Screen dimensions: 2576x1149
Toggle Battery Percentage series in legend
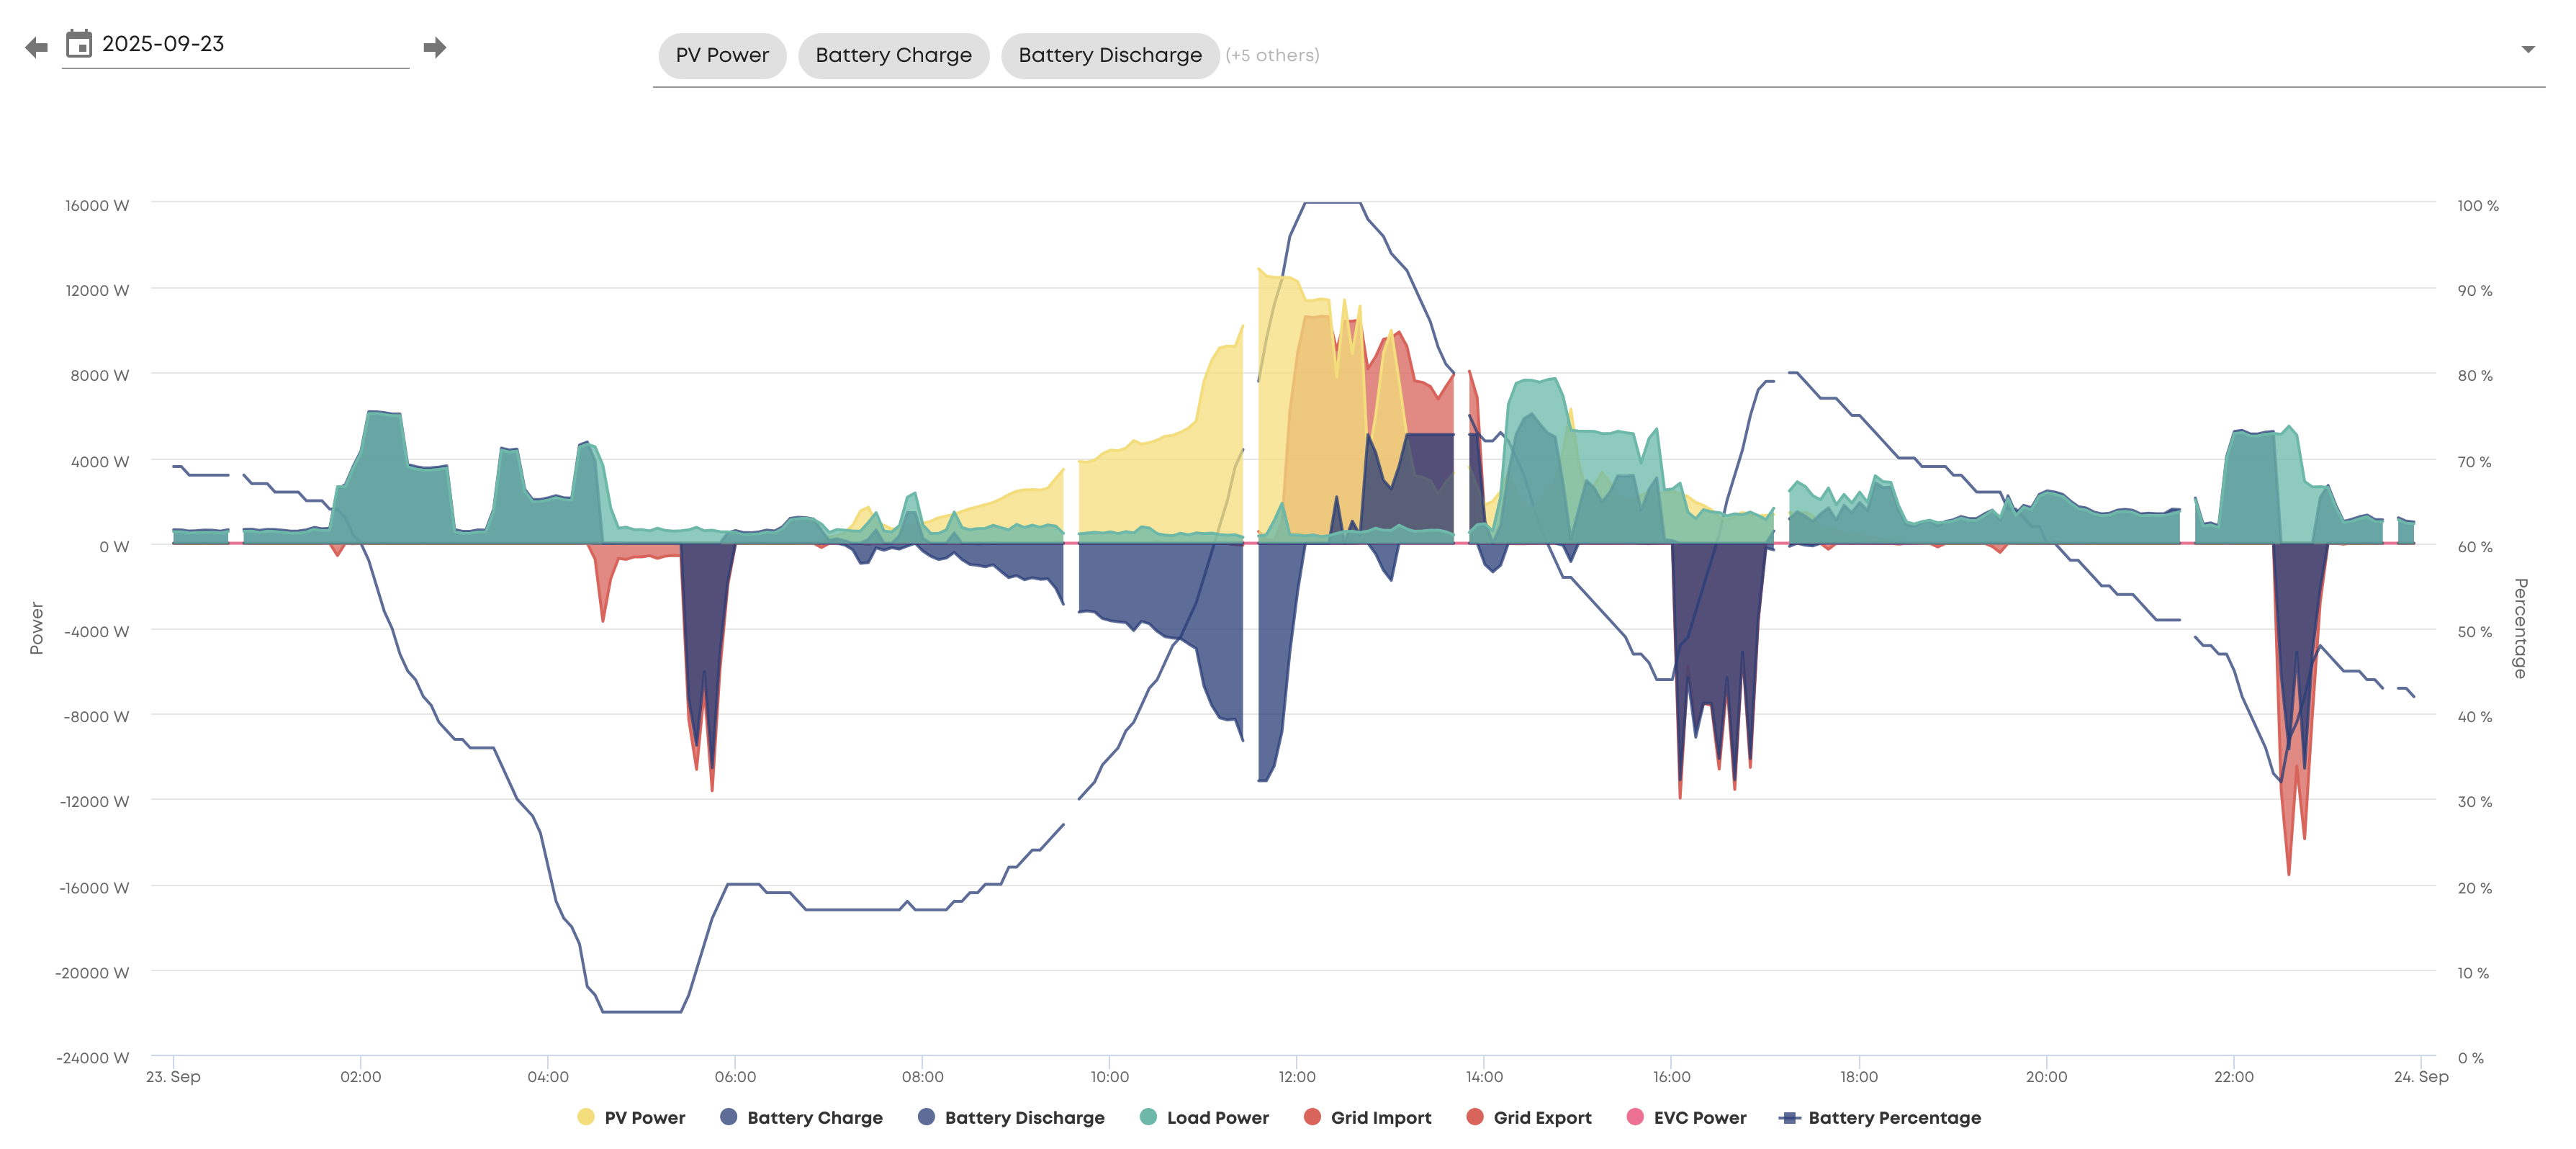pos(1880,1117)
